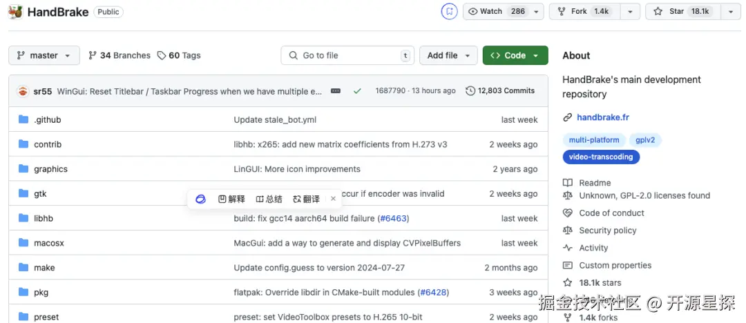Open the 'Update stale_bot.yml' commit message
746x323 pixels.
click(275, 120)
